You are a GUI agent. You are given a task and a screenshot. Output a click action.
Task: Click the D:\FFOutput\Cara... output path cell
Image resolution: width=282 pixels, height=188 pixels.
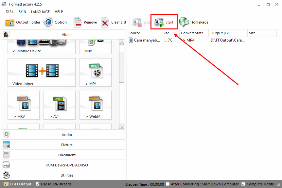(x=227, y=40)
